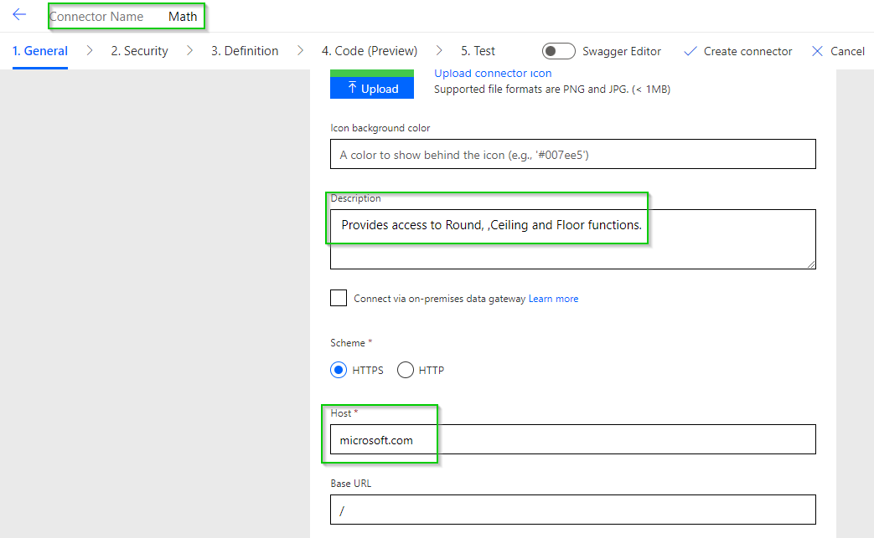Click the Cancel X icon

point(818,51)
